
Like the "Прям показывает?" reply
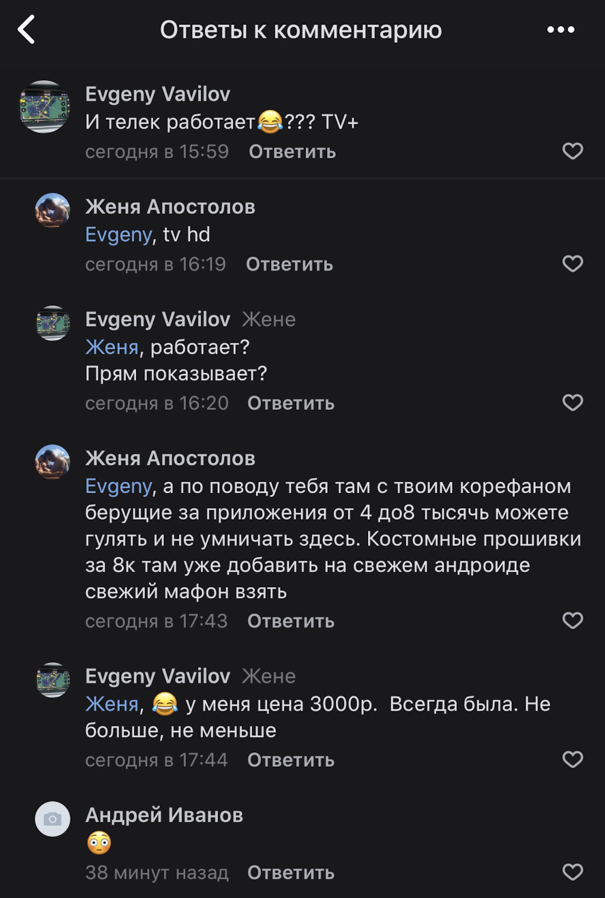click(x=572, y=402)
